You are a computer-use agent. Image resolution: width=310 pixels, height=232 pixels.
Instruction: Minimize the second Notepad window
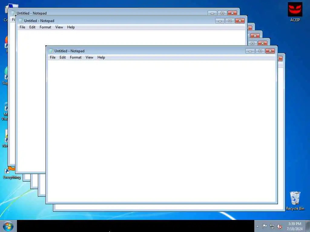[220, 21]
